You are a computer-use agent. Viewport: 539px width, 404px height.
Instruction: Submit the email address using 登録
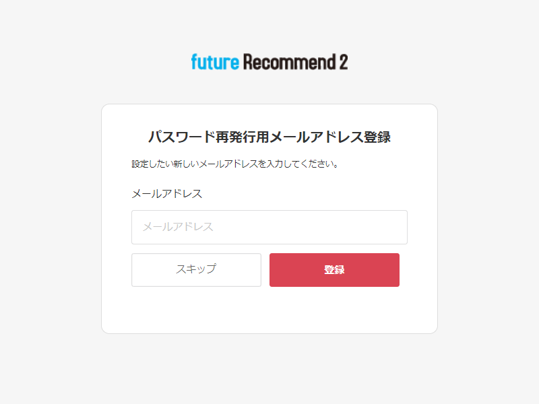tap(334, 270)
